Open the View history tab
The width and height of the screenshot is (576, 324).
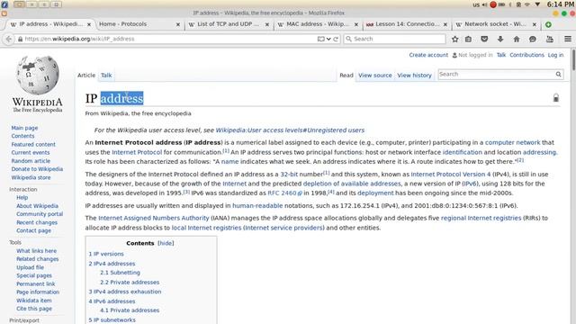[x=414, y=76]
